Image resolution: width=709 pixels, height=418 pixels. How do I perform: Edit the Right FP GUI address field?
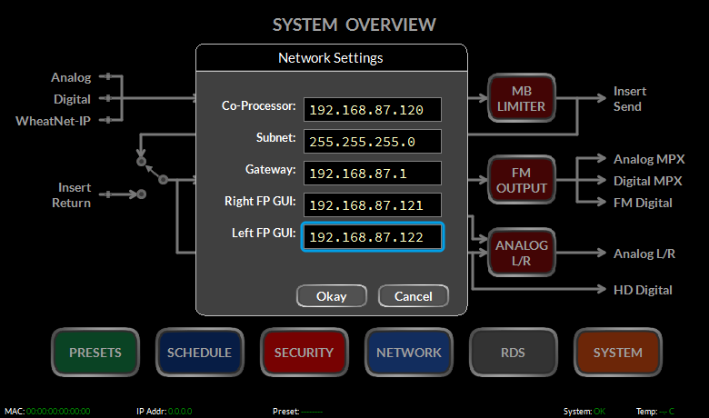[372, 205]
